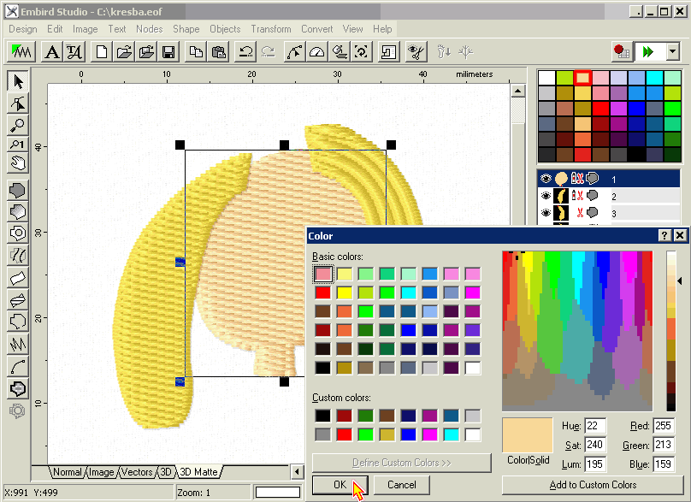
Task: Toggle visibility eye of object 2
Action: click(x=546, y=195)
